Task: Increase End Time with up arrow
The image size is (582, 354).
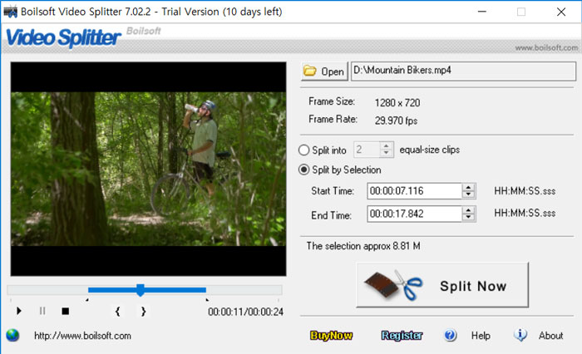Action: [x=469, y=210]
